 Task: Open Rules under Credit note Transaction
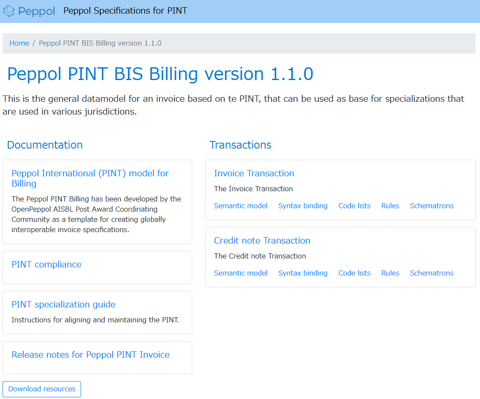pyautogui.click(x=390, y=273)
